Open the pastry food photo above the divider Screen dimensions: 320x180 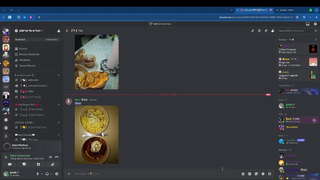tap(97, 62)
